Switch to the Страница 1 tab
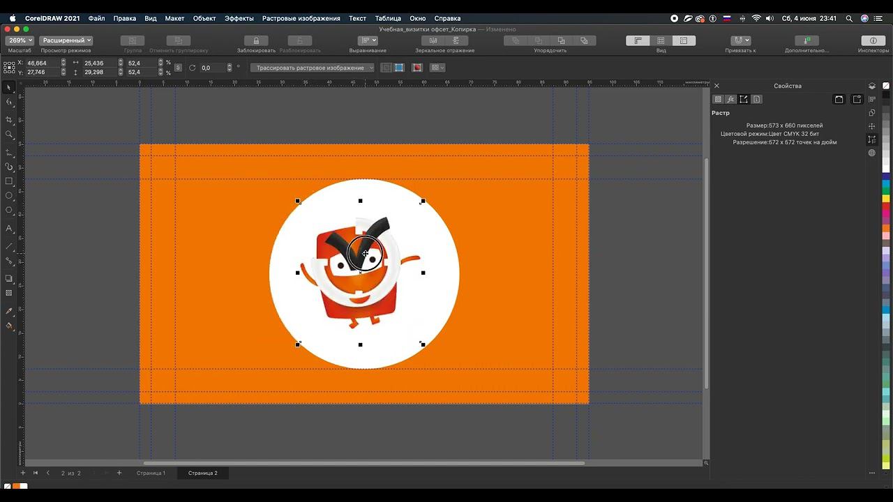 (151, 473)
